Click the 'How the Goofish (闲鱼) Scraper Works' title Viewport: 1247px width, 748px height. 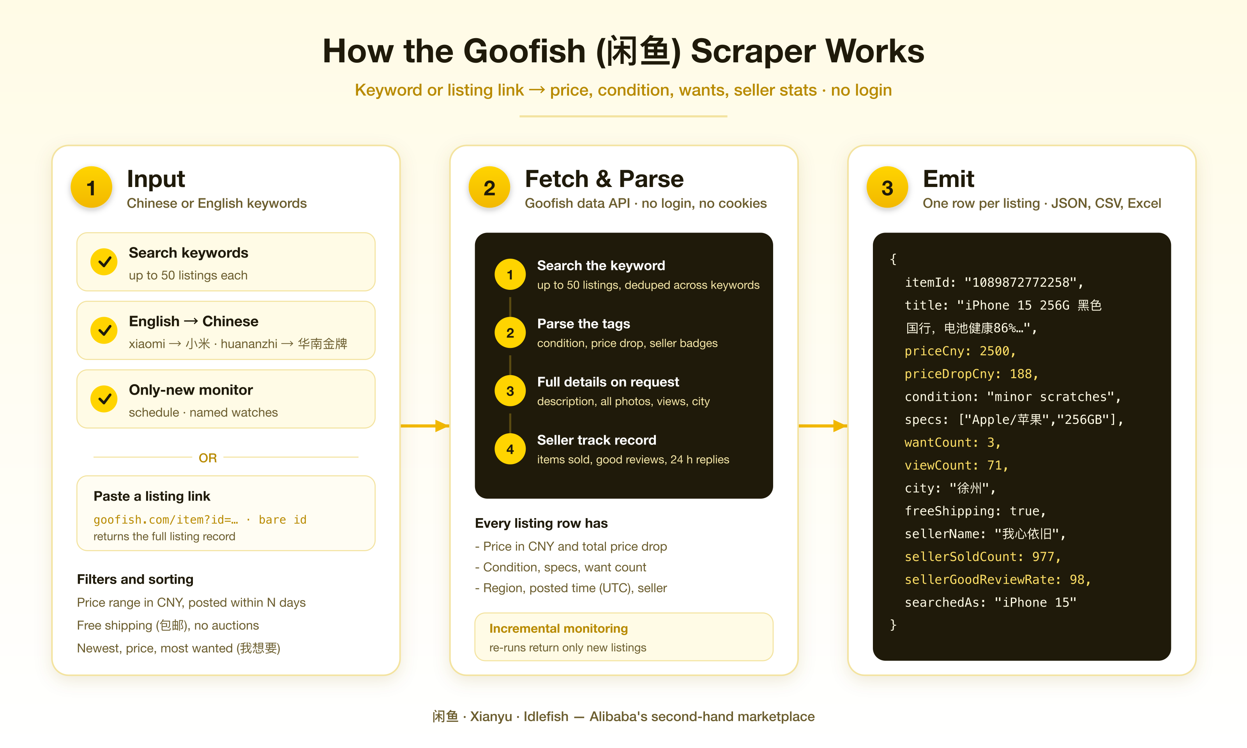coord(623,51)
